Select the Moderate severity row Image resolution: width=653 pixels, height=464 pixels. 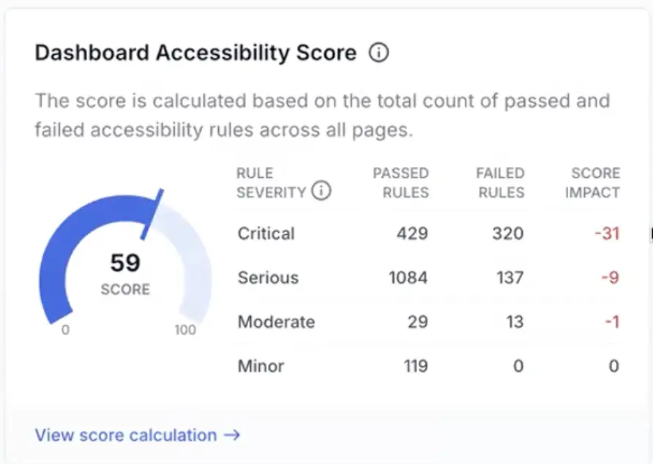[x=276, y=322]
